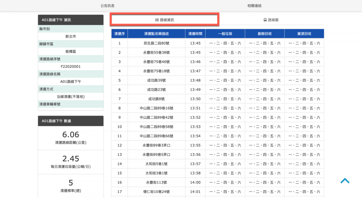Select the 中山路二段89巷66號 stop name
The image size is (362, 198).
(157, 136)
